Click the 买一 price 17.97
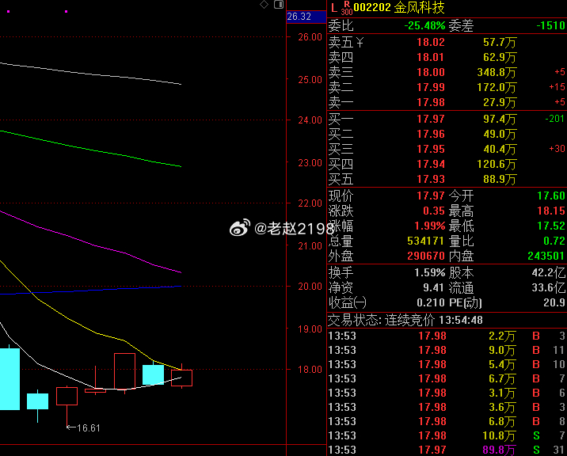The width and height of the screenshot is (567, 456). [x=430, y=119]
